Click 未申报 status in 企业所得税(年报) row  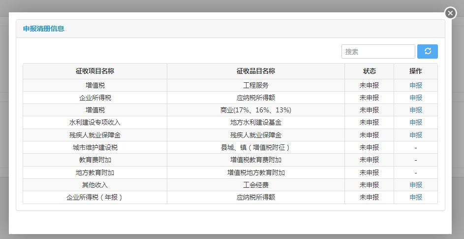(370, 197)
